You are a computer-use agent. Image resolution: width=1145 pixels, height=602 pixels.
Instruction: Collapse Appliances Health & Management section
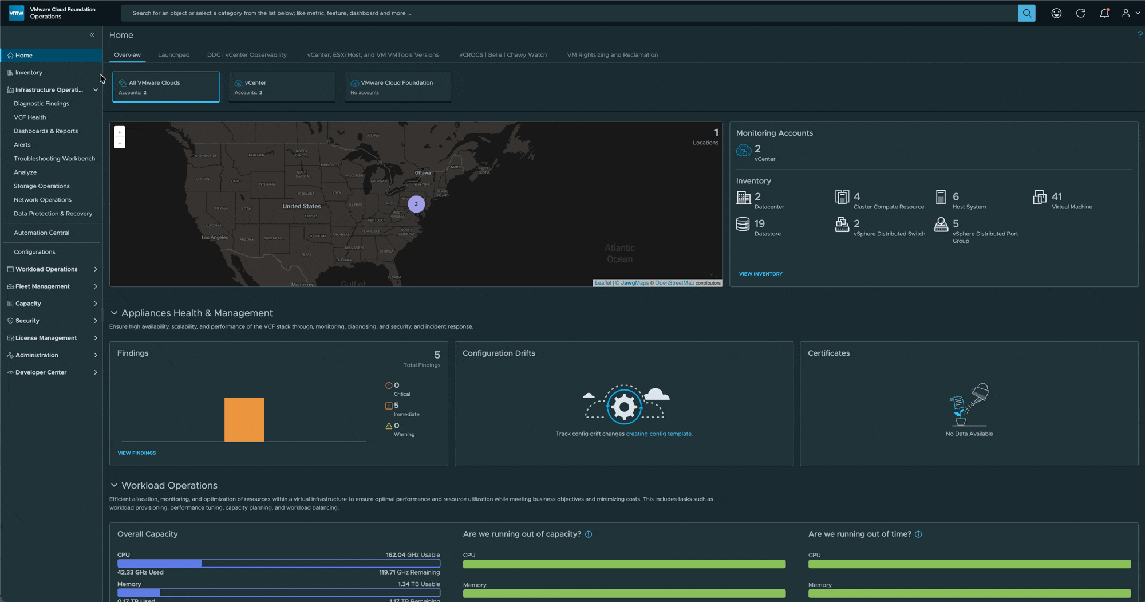pyautogui.click(x=114, y=313)
